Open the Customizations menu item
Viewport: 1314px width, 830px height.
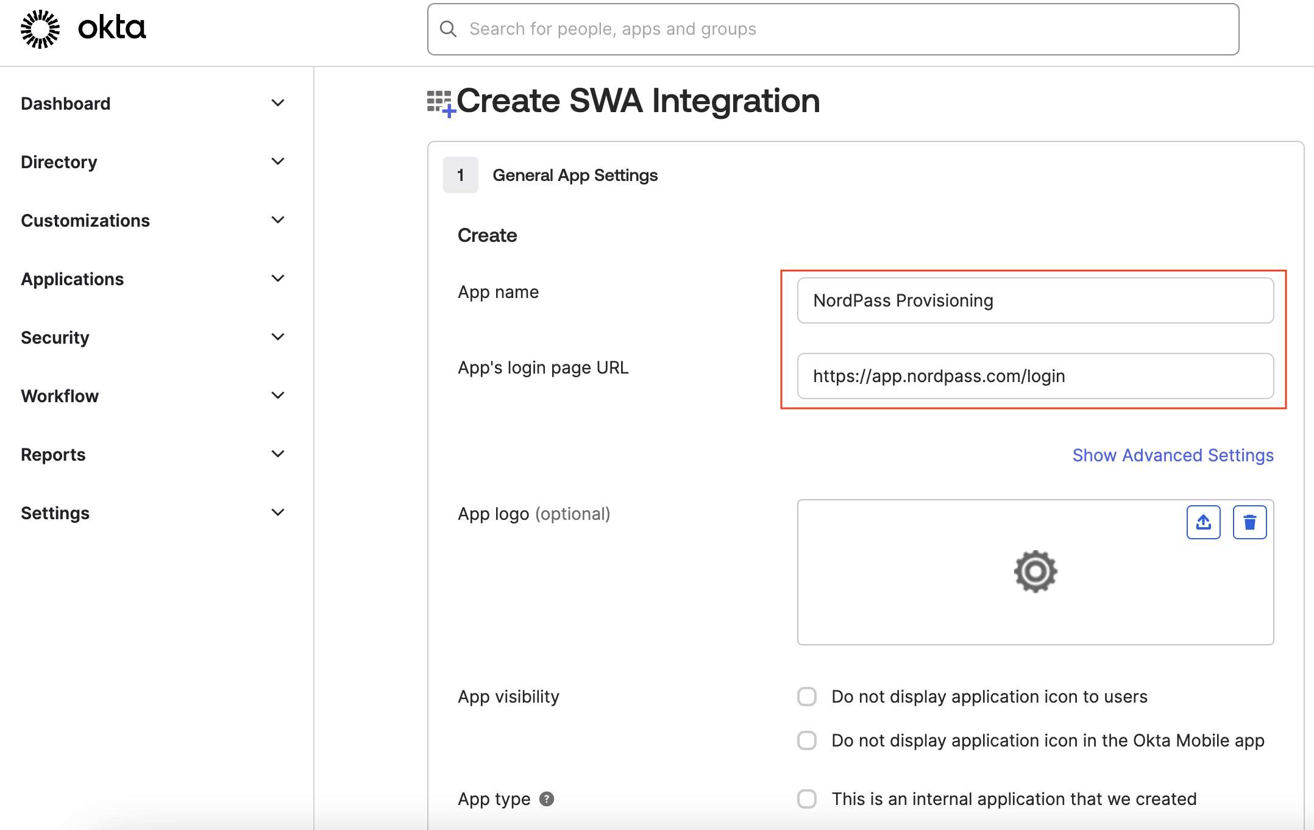pos(85,221)
